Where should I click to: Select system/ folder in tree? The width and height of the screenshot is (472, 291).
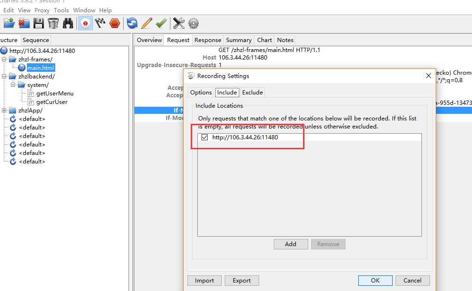pyautogui.click(x=38, y=85)
